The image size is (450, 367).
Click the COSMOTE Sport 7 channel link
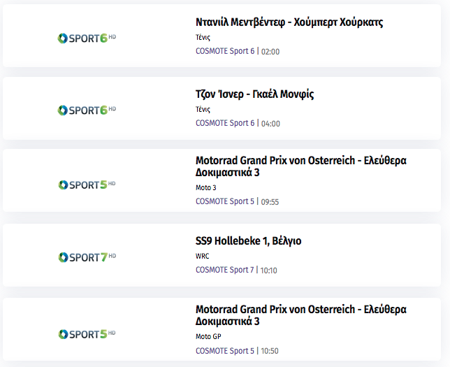click(225, 270)
